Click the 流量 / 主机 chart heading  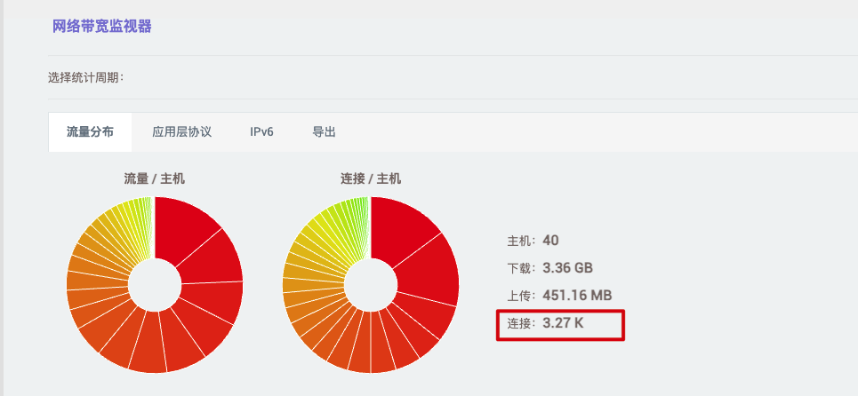(x=155, y=178)
